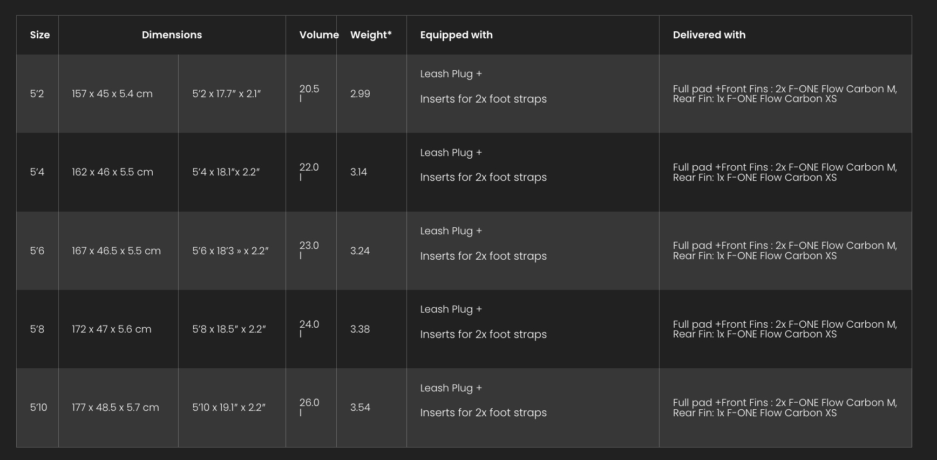Select the 5'2 size cell

pos(37,94)
